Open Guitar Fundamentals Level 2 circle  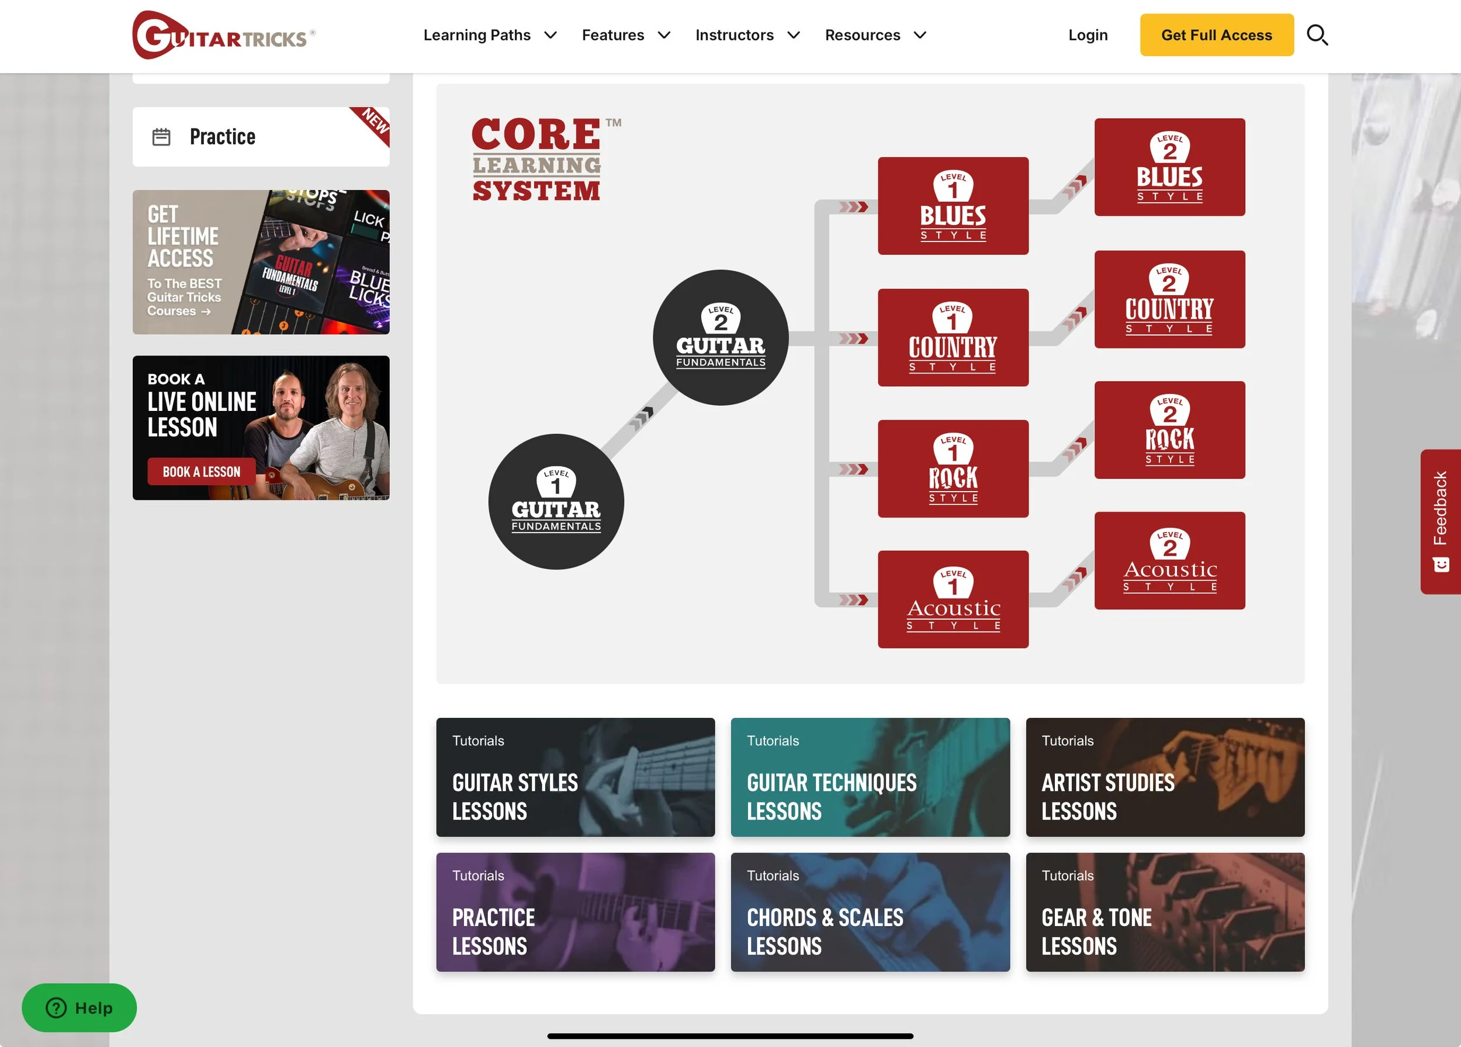[720, 337]
